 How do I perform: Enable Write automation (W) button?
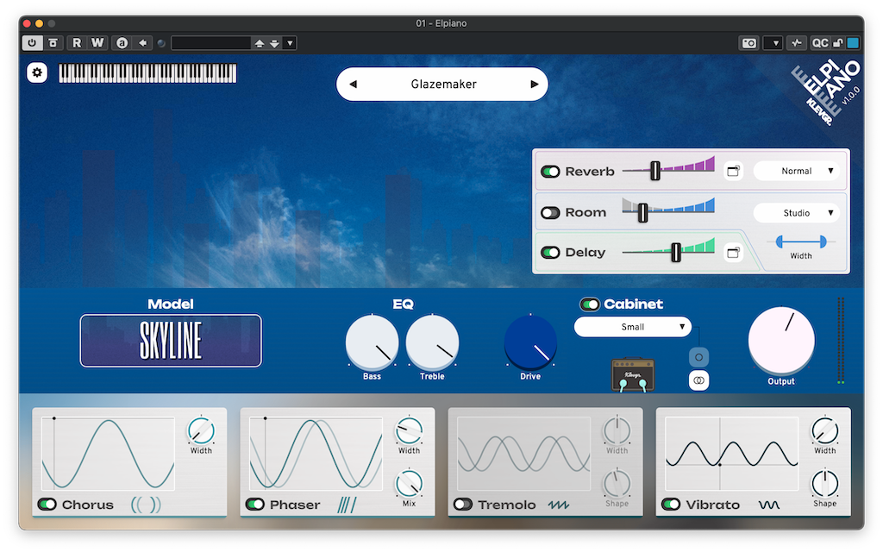(97, 43)
